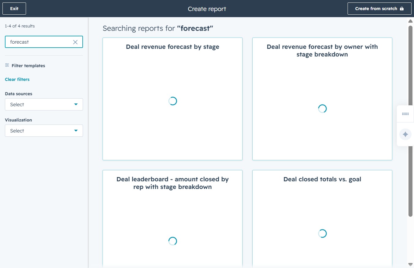Click the scrollbar up arrow
The height and width of the screenshot is (268, 414).
click(411, 21)
